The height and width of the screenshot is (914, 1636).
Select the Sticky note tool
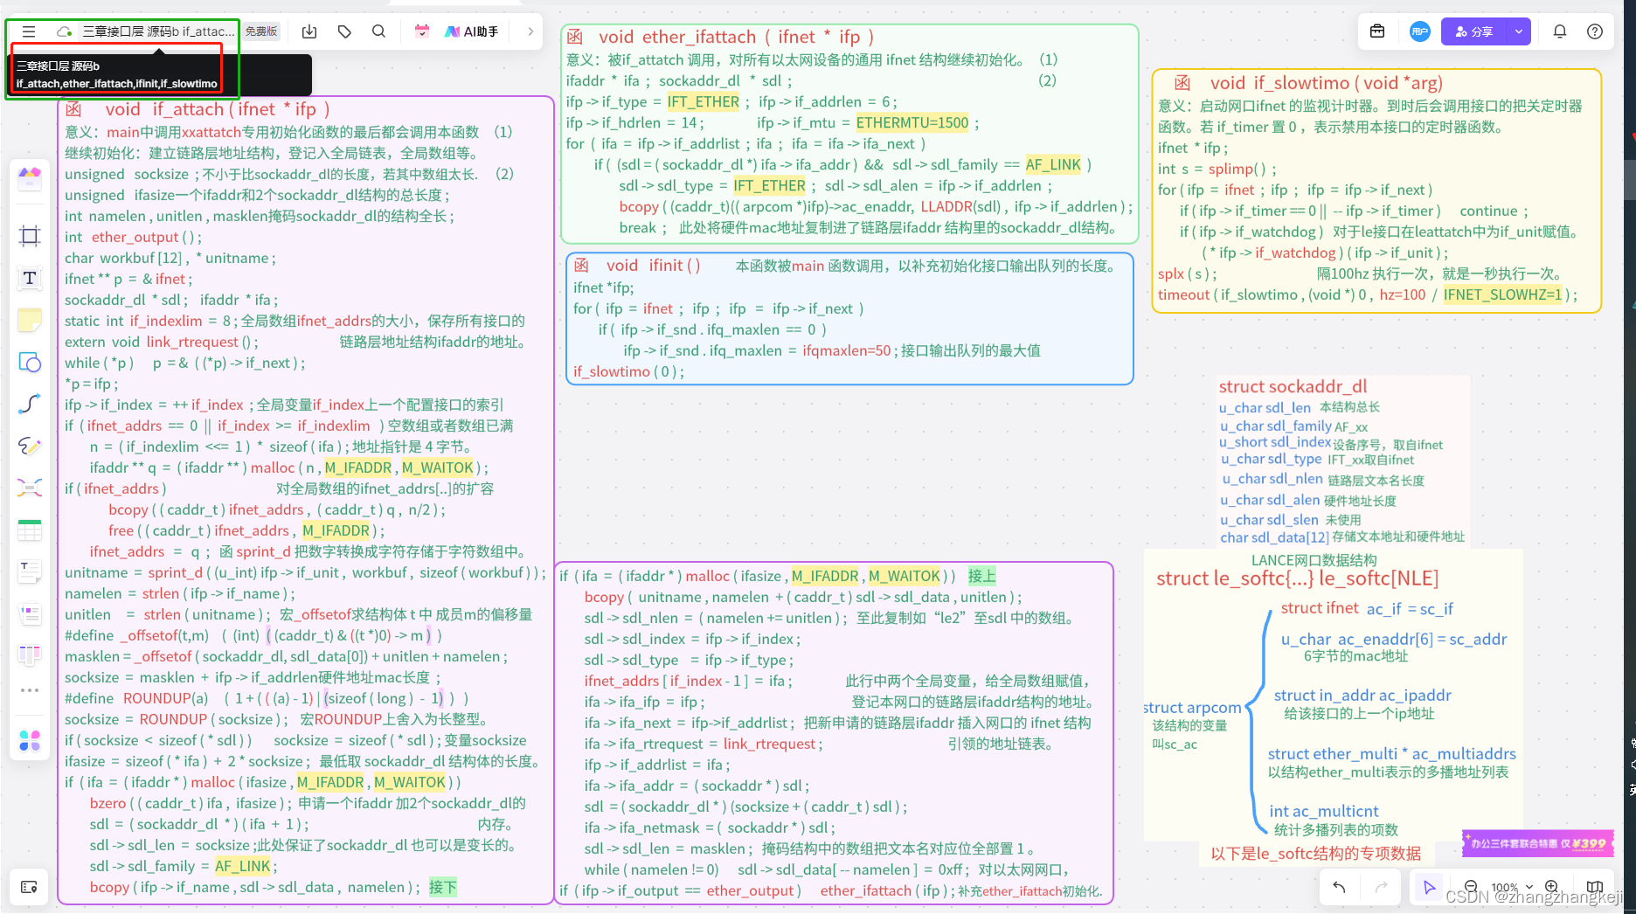pyautogui.click(x=30, y=320)
